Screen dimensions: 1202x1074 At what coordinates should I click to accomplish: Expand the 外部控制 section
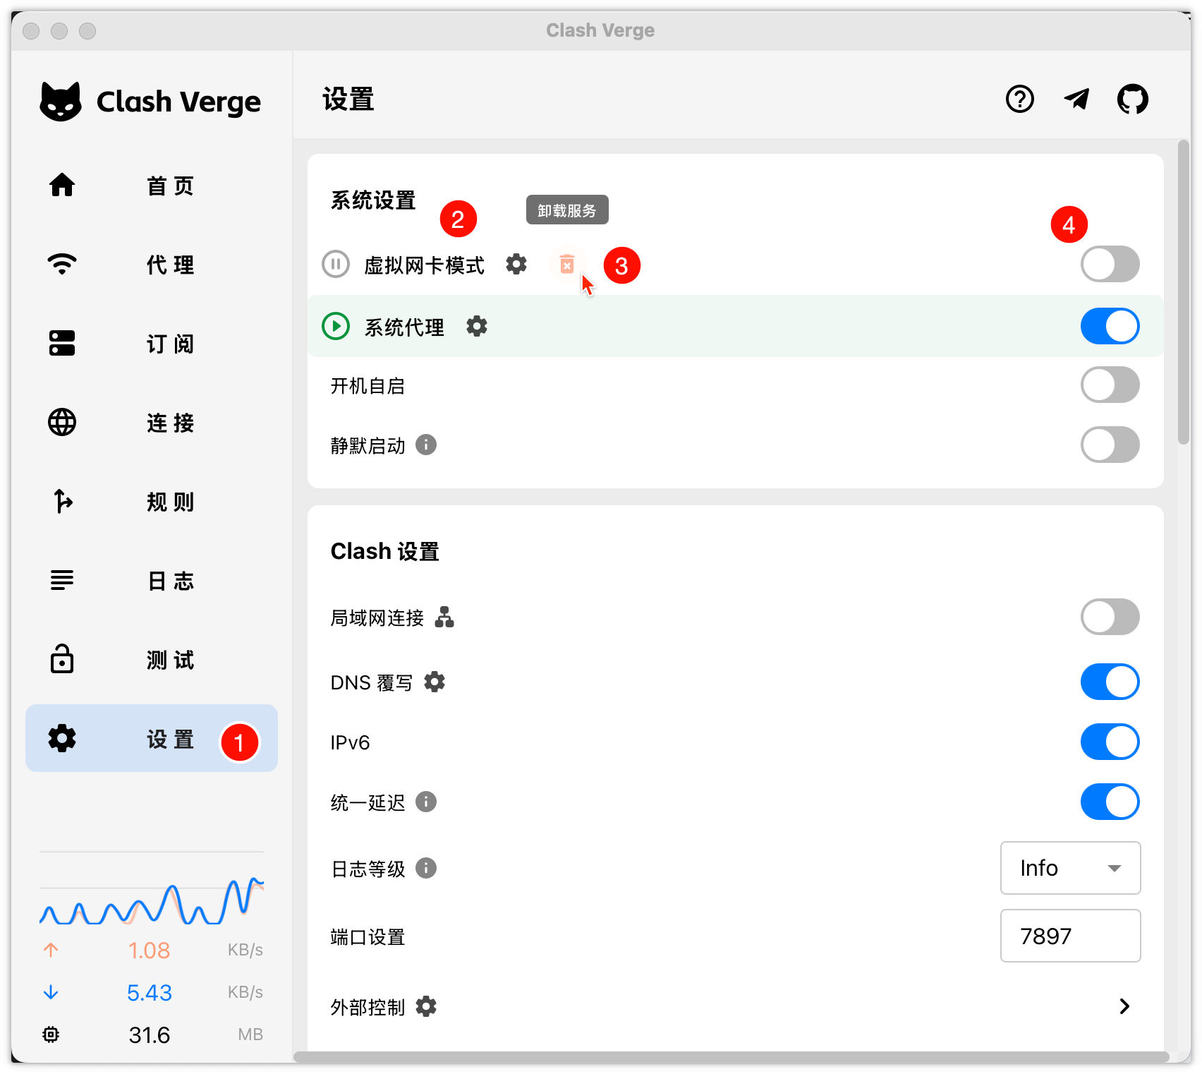pyautogui.click(x=1124, y=1007)
